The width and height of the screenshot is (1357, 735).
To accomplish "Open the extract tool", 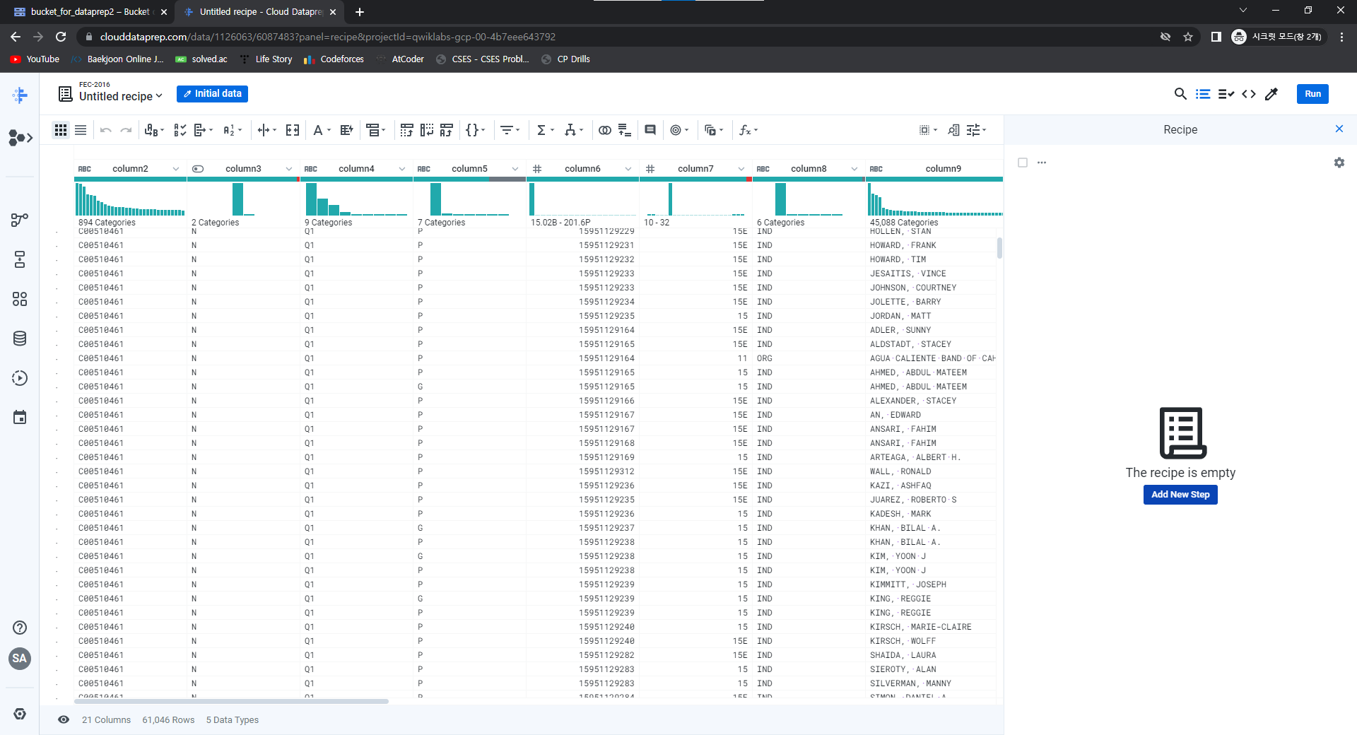I will (203, 130).
